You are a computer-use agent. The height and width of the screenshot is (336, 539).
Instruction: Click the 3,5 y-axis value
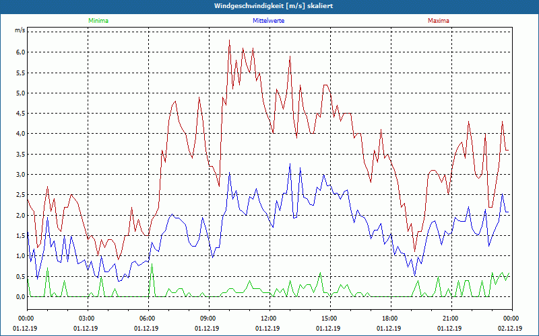coord(21,154)
